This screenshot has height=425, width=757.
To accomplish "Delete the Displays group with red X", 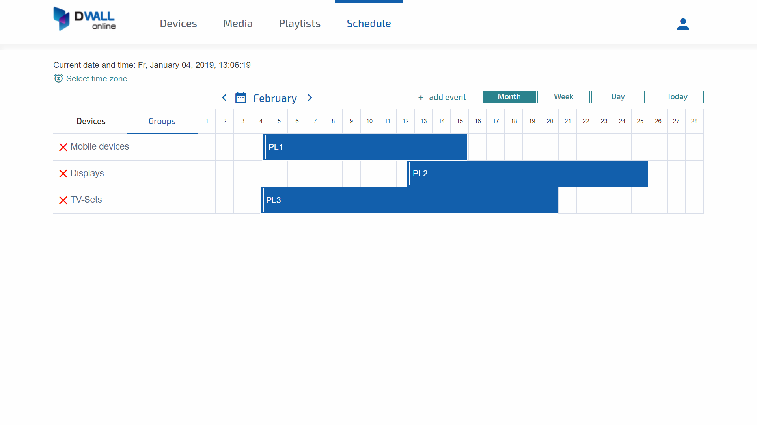I will pos(63,174).
